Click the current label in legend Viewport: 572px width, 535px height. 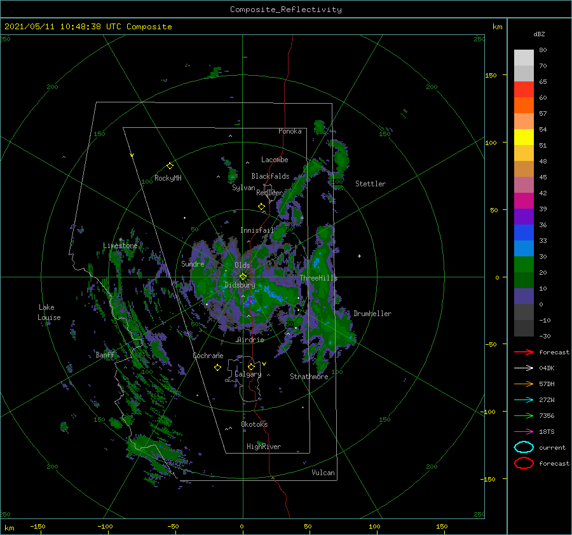(x=552, y=447)
